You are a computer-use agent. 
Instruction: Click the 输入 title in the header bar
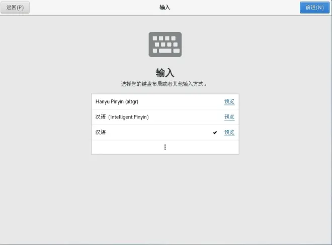pyautogui.click(x=165, y=8)
